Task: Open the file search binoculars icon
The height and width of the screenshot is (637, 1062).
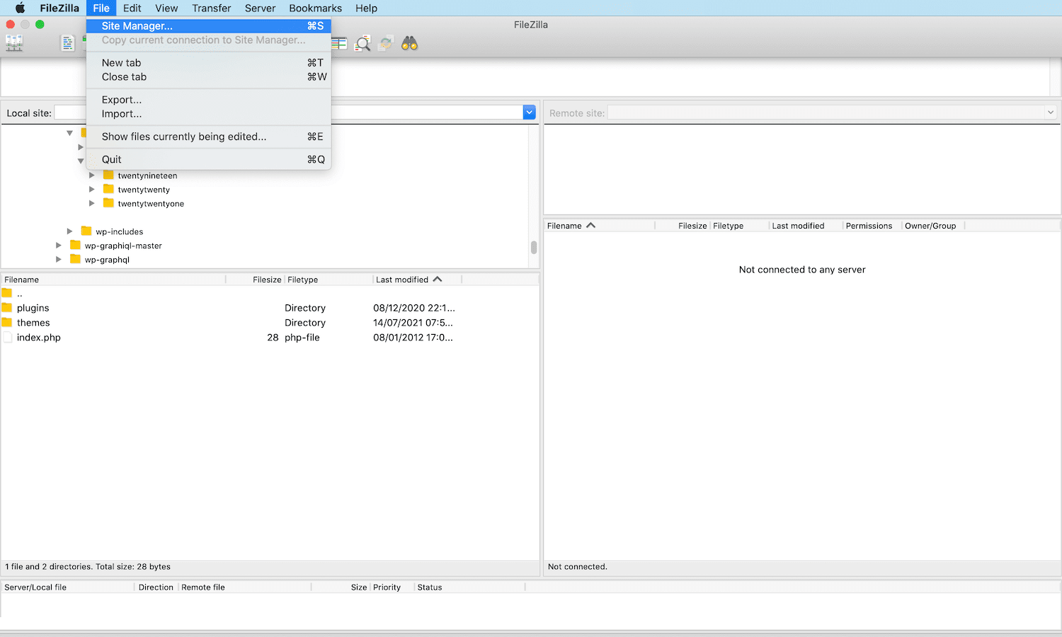Action: 410,42
